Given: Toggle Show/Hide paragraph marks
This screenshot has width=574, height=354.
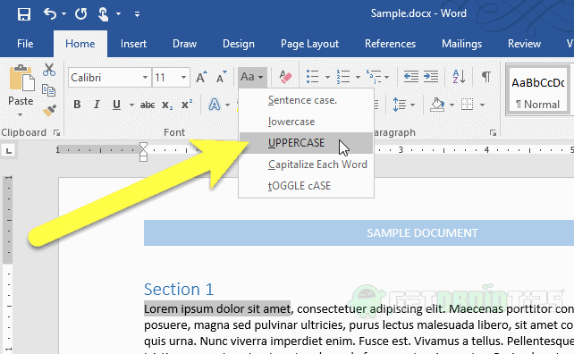Looking at the screenshot, I should pyautogui.click(x=486, y=77).
